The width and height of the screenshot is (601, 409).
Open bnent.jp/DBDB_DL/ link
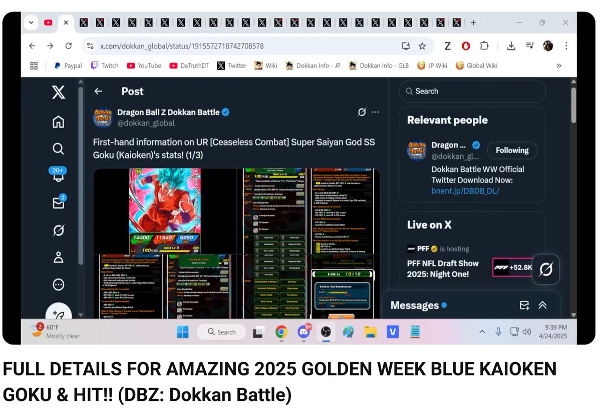tap(465, 191)
